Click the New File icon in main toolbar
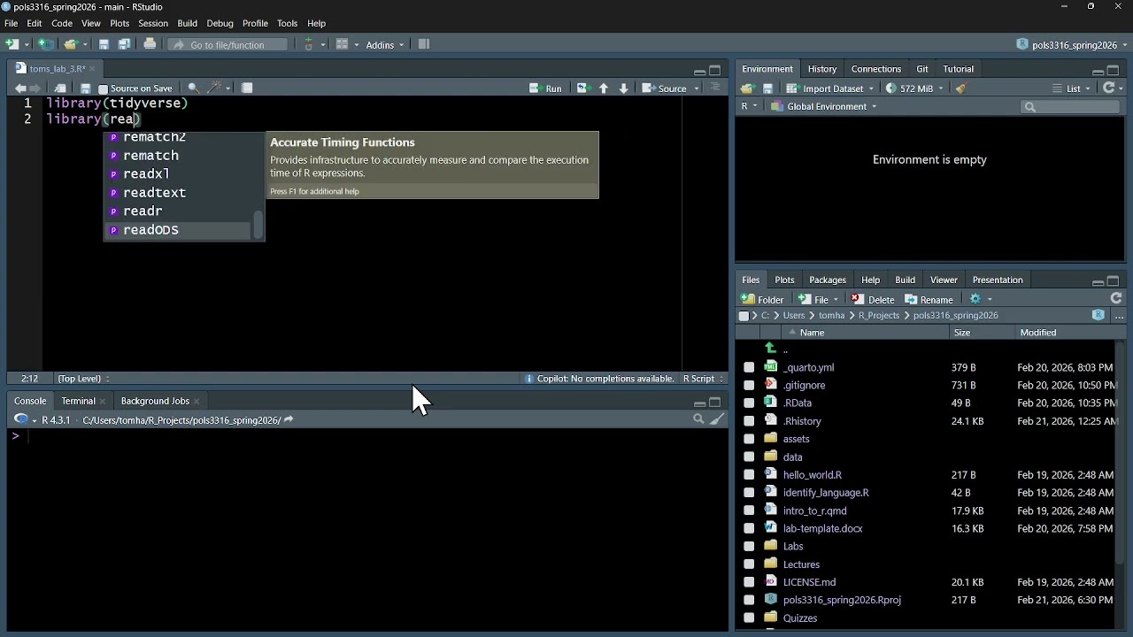 12,44
